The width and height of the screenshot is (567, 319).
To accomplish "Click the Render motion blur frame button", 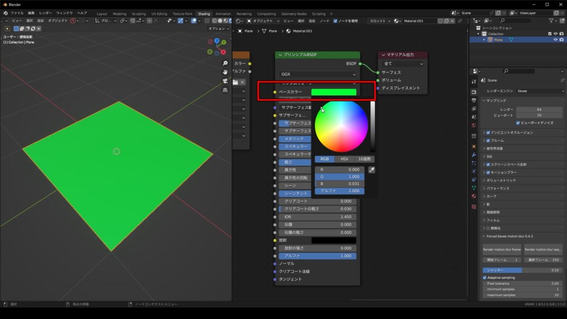I will click(x=501, y=249).
